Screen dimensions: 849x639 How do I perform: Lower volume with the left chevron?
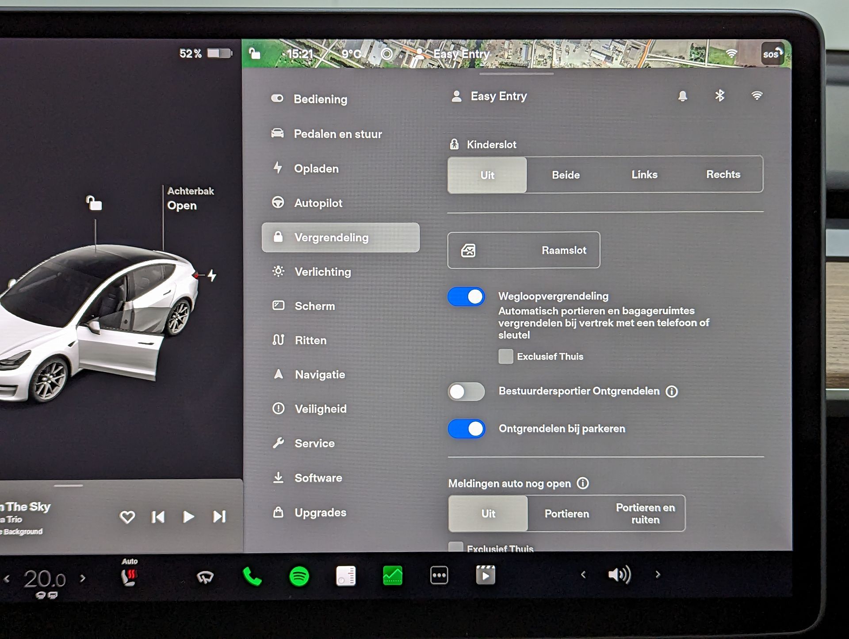pos(583,574)
